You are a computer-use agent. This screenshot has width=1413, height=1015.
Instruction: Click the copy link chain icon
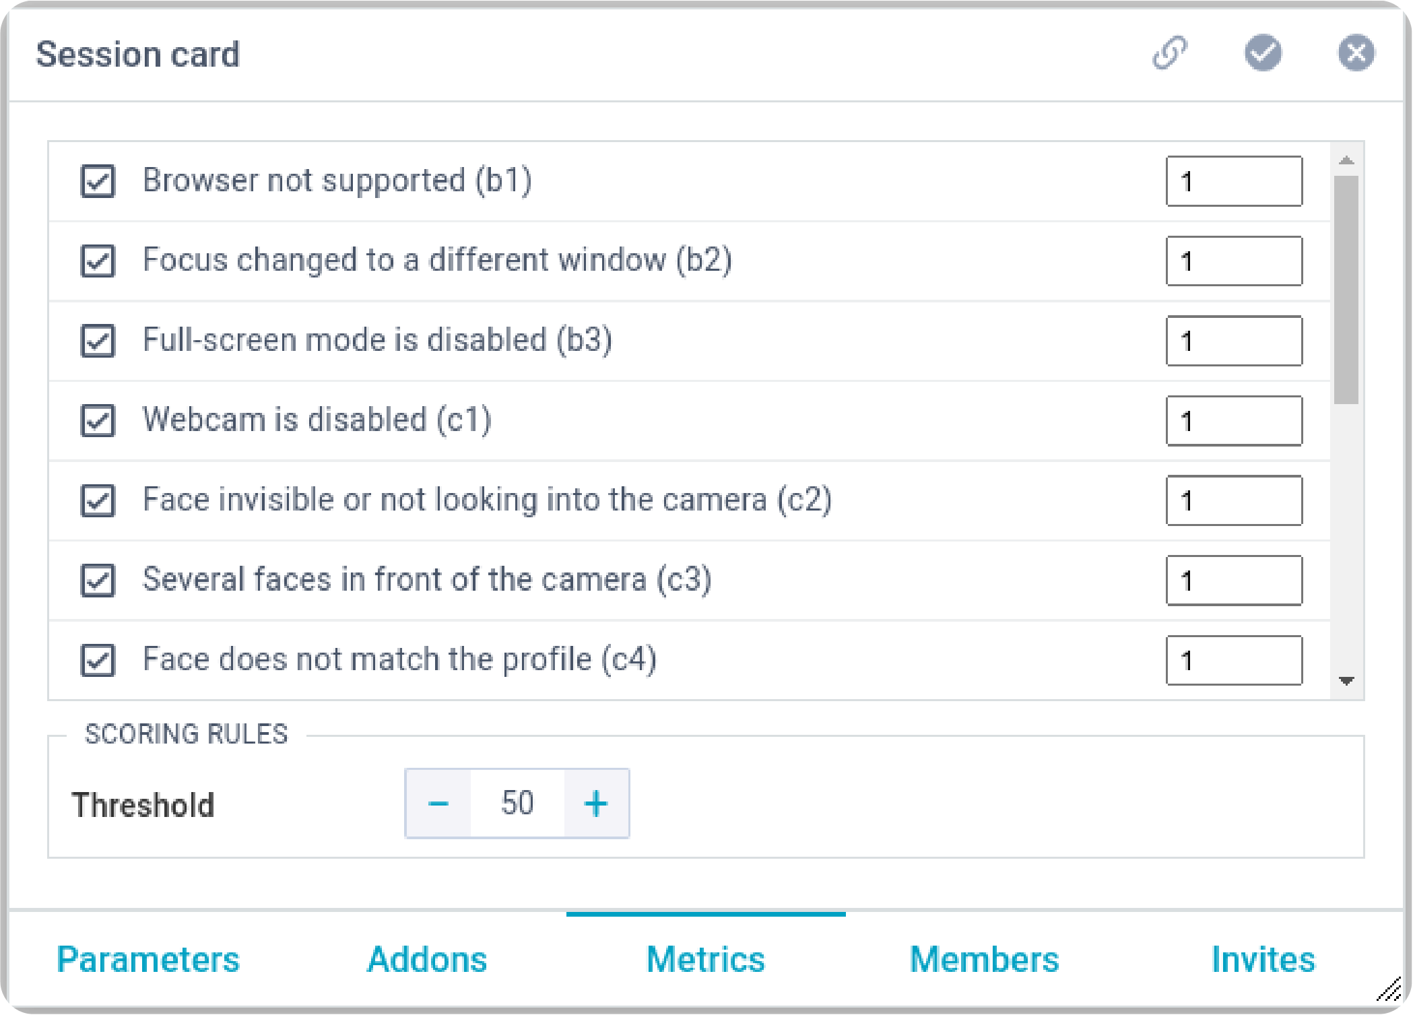click(x=1170, y=53)
